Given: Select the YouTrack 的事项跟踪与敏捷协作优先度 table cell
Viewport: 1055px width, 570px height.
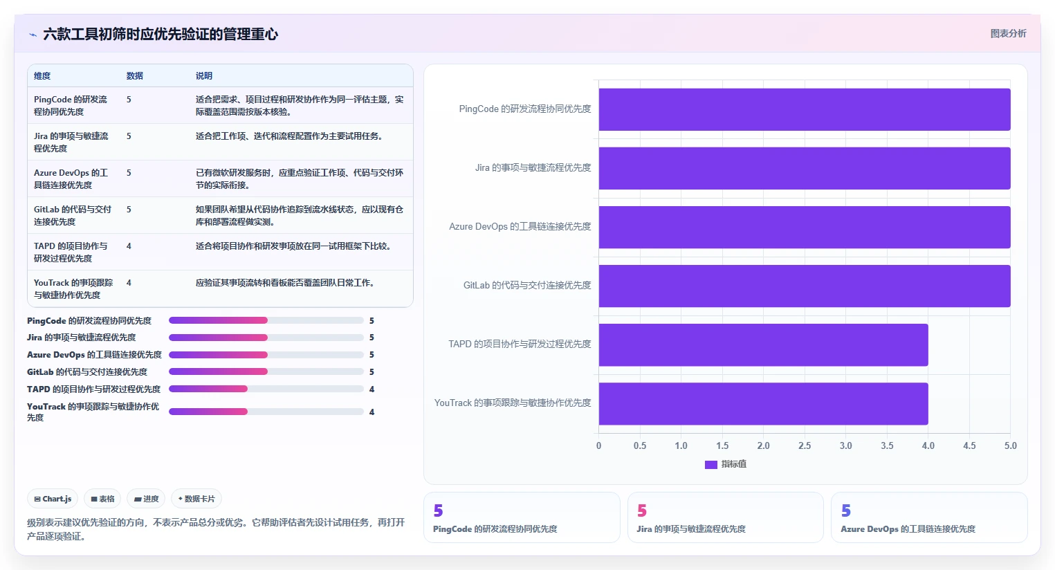Looking at the screenshot, I should tap(73, 288).
